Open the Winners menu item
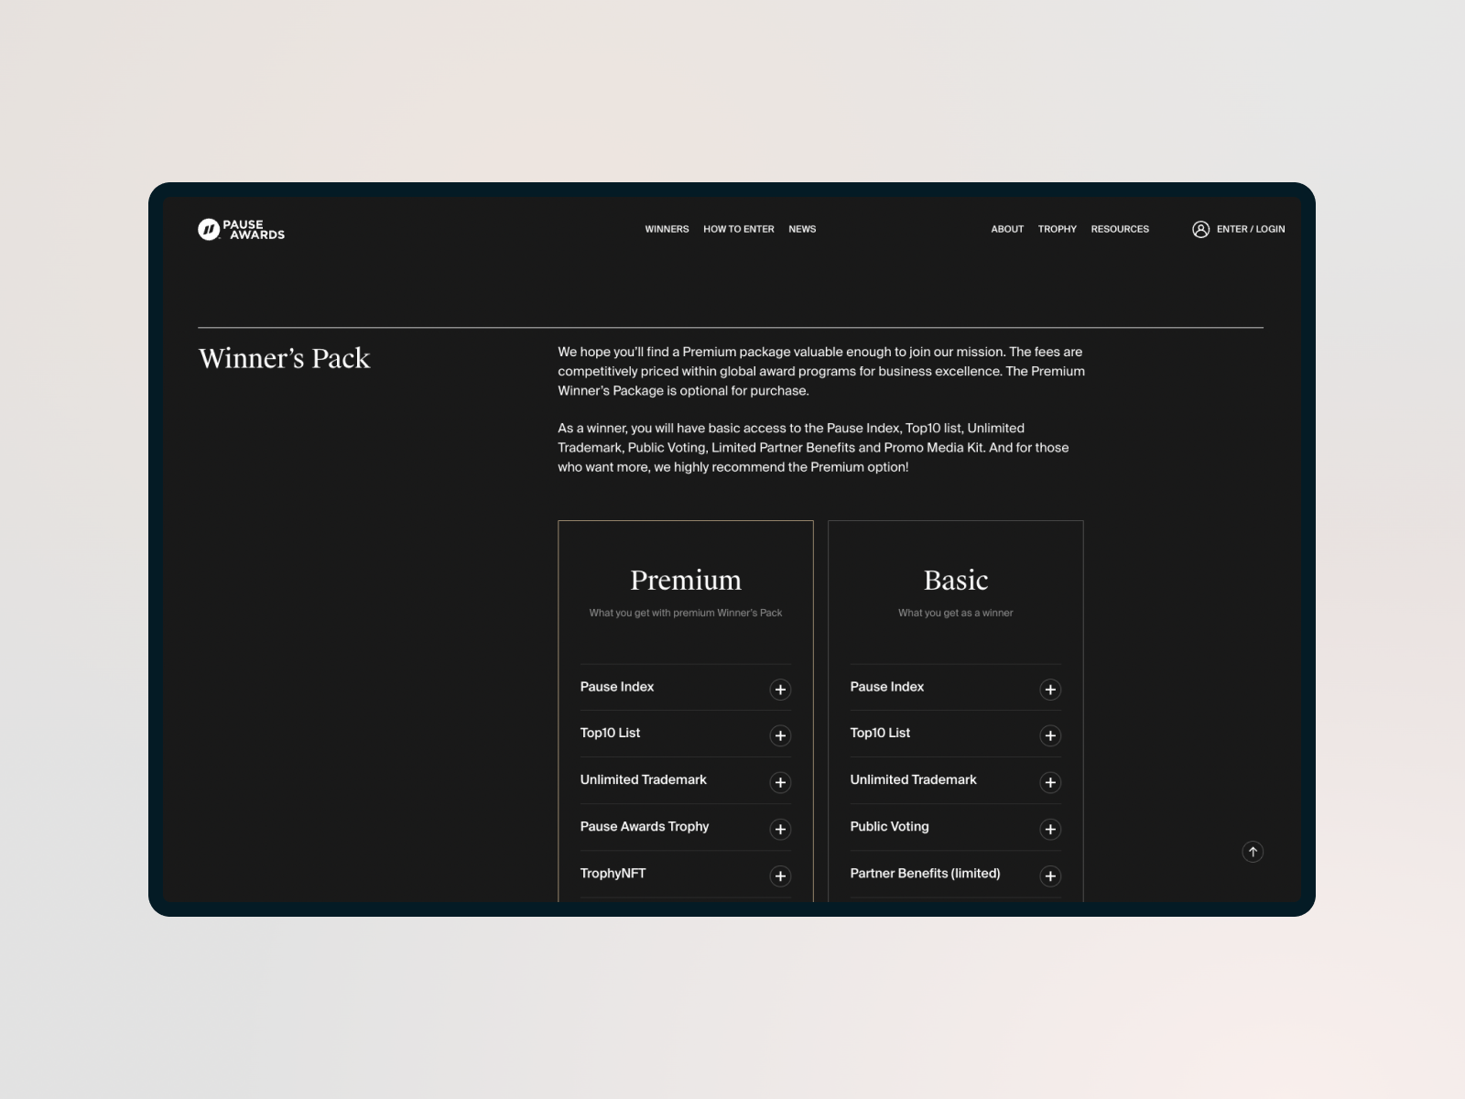Screen dimensions: 1465x1099 pos(667,229)
